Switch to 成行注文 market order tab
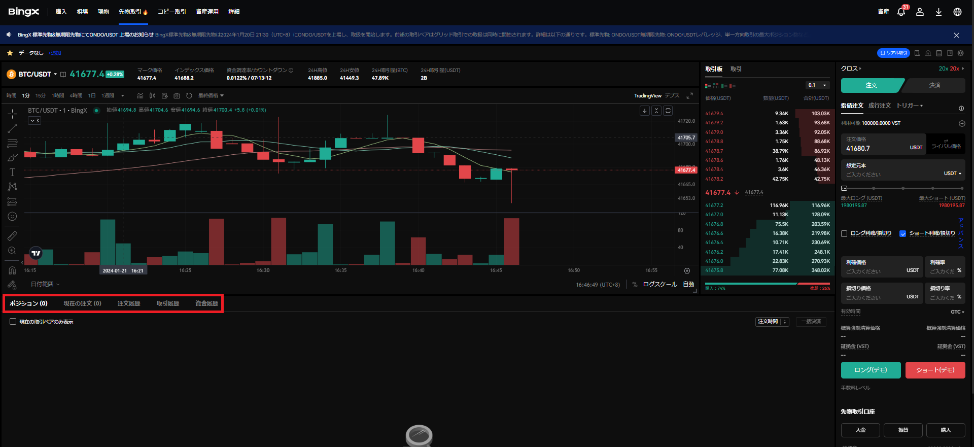The image size is (974, 447). click(880, 106)
